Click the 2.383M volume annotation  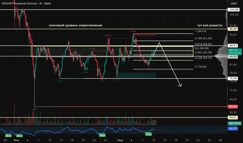(133, 31)
